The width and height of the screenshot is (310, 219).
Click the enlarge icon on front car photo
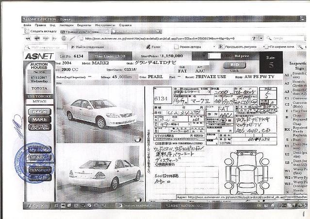click(x=138, y=140)
